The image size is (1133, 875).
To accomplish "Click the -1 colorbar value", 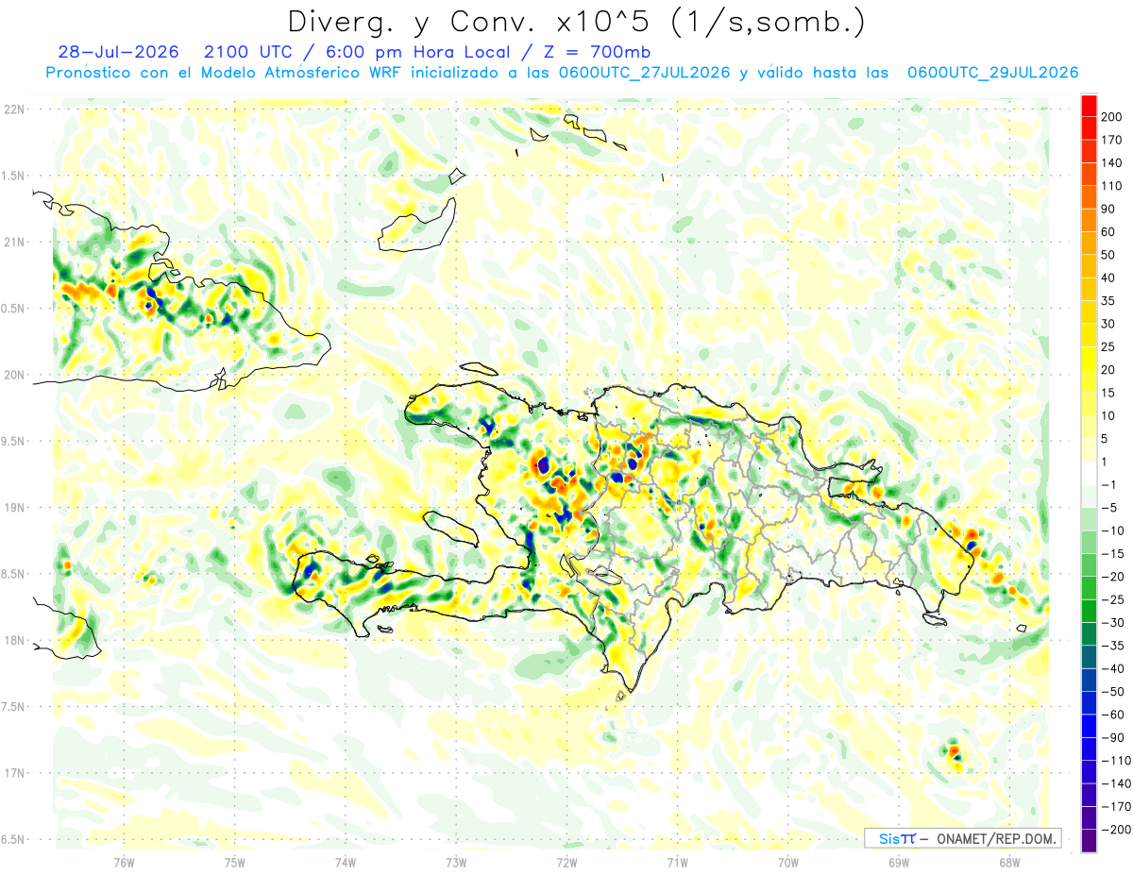I will [1108, 486].
